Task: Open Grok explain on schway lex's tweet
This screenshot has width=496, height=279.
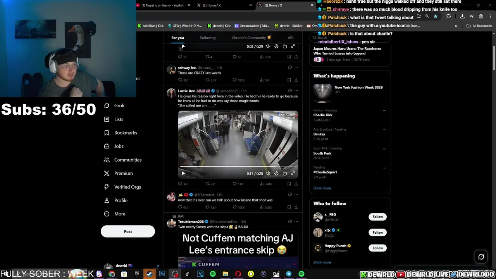Action: pyautogui.click(x=290, y=67)
